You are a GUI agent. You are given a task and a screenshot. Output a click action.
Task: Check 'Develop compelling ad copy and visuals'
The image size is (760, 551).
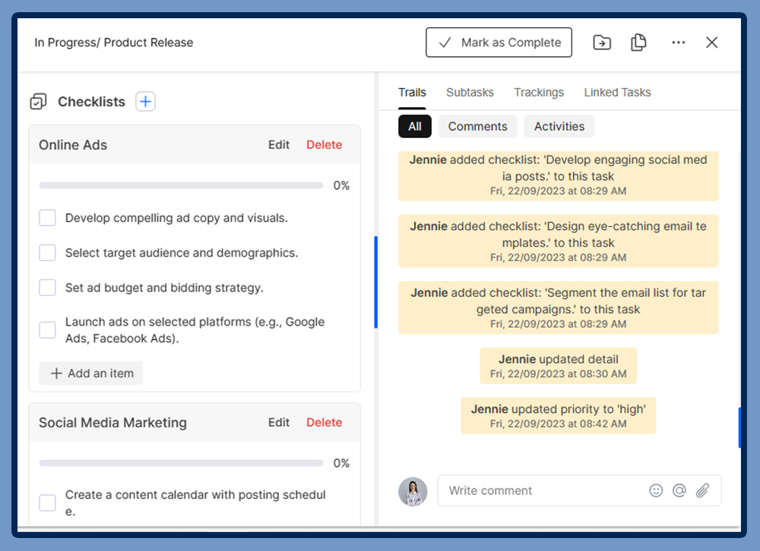pyautogui.click(x=47, y=218)
